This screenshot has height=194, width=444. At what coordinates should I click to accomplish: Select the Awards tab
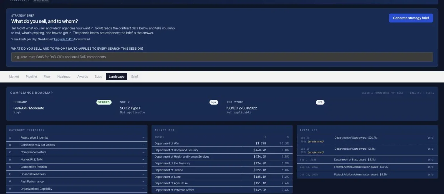82,76
